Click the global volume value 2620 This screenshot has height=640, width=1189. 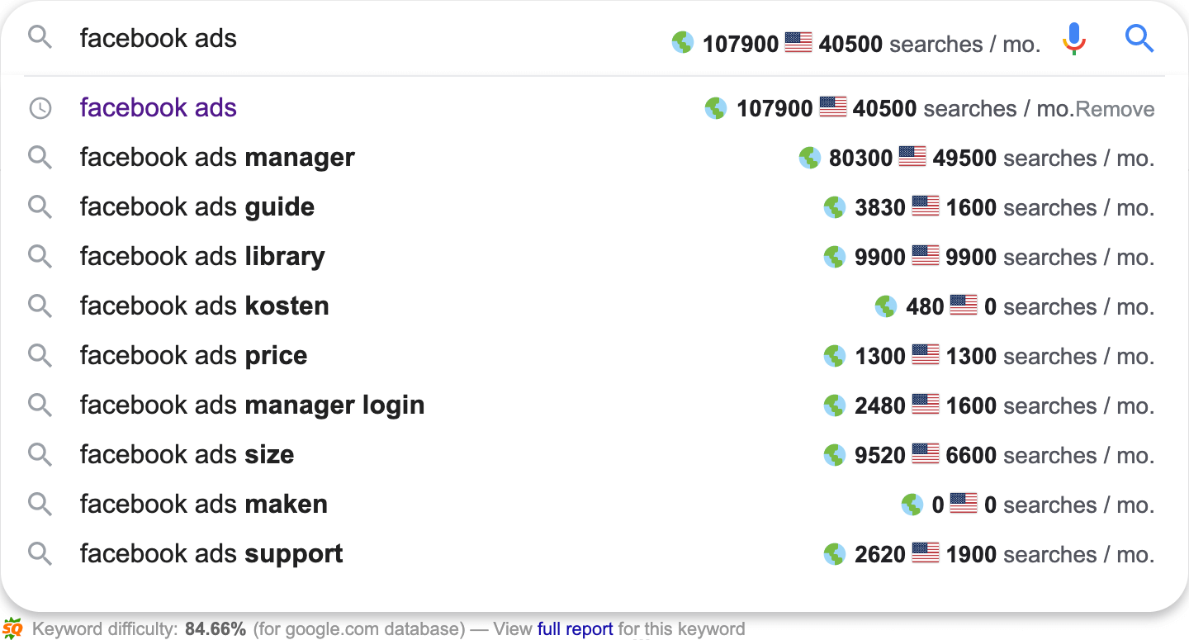880,555
